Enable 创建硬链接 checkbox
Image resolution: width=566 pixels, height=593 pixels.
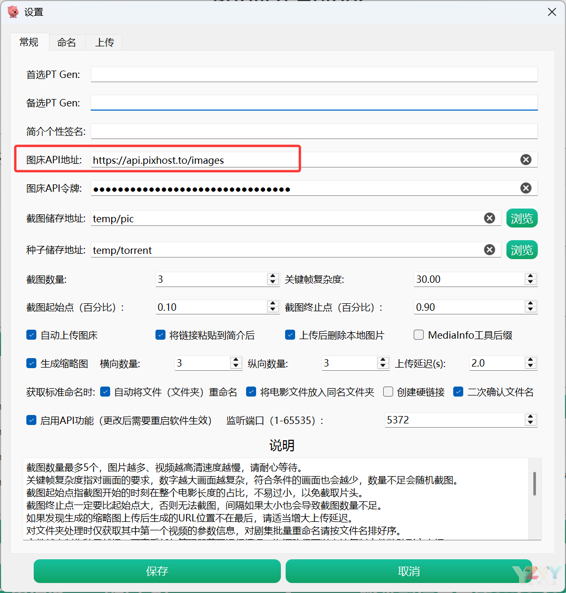[x=388, y=391]
